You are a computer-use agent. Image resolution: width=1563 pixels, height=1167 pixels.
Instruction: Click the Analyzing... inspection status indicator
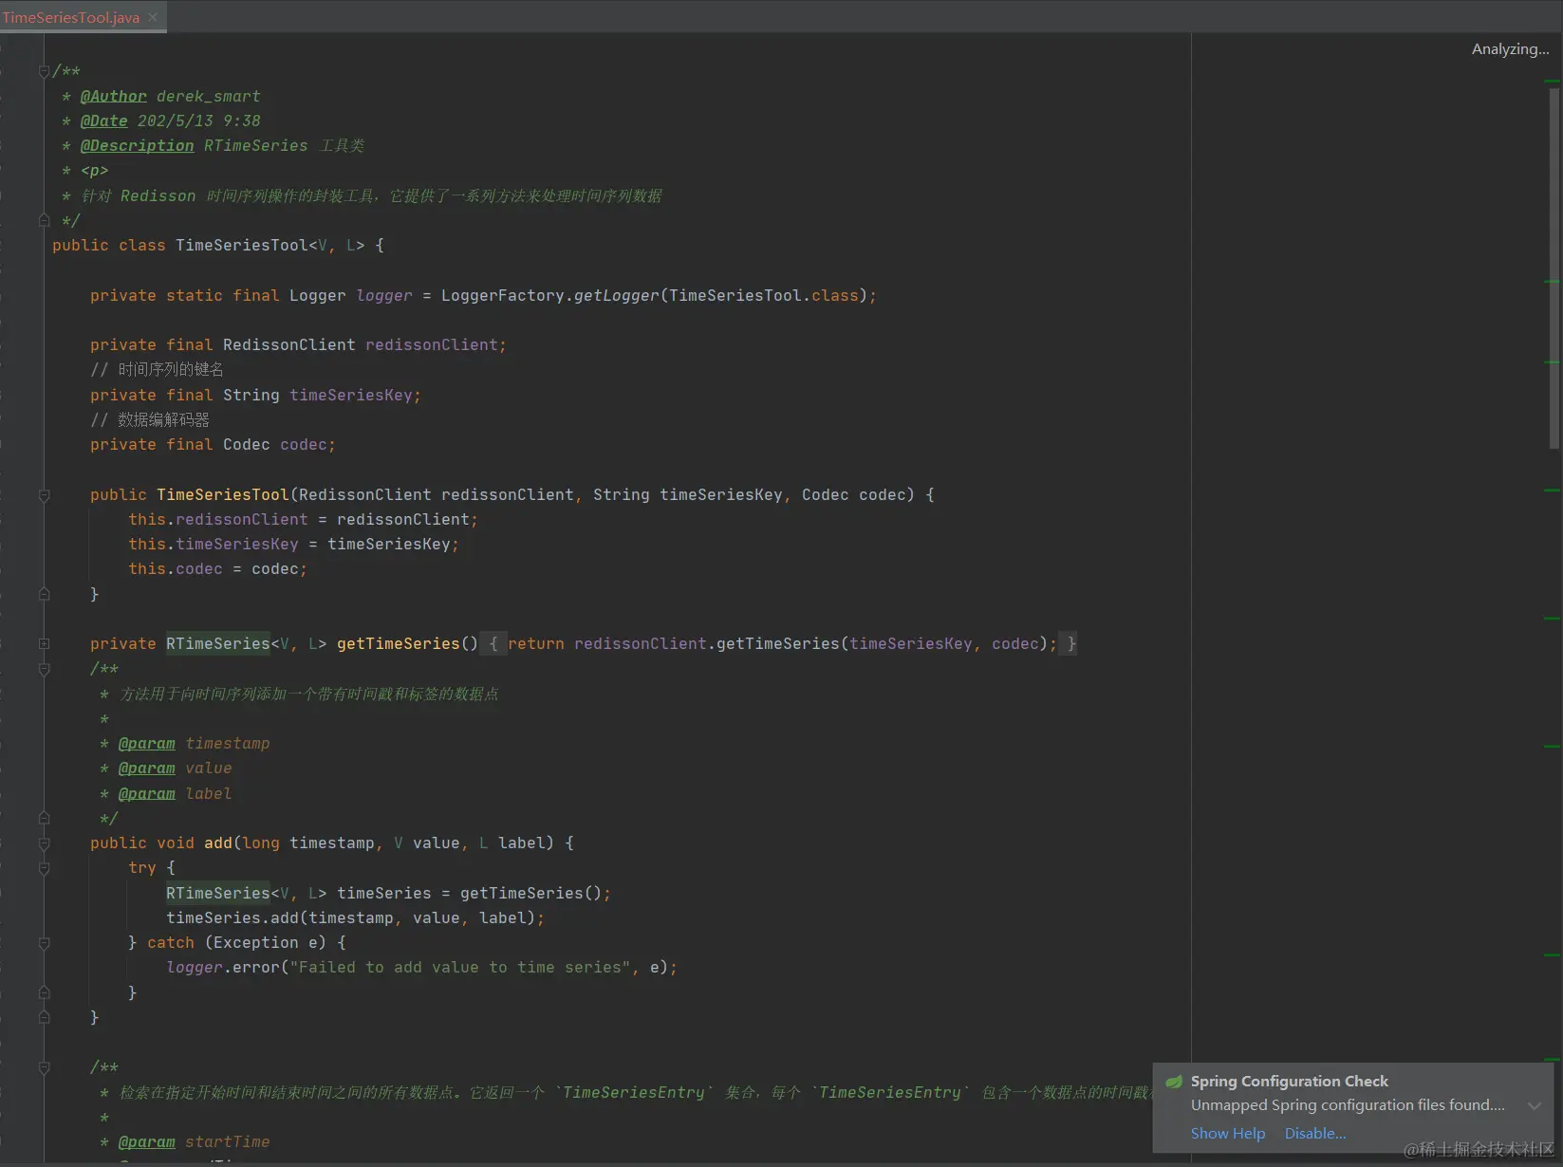pos(1510,49)
